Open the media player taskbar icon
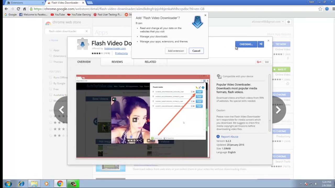The image size is (335, 188). pyautogui.click(x=47, y=184)
